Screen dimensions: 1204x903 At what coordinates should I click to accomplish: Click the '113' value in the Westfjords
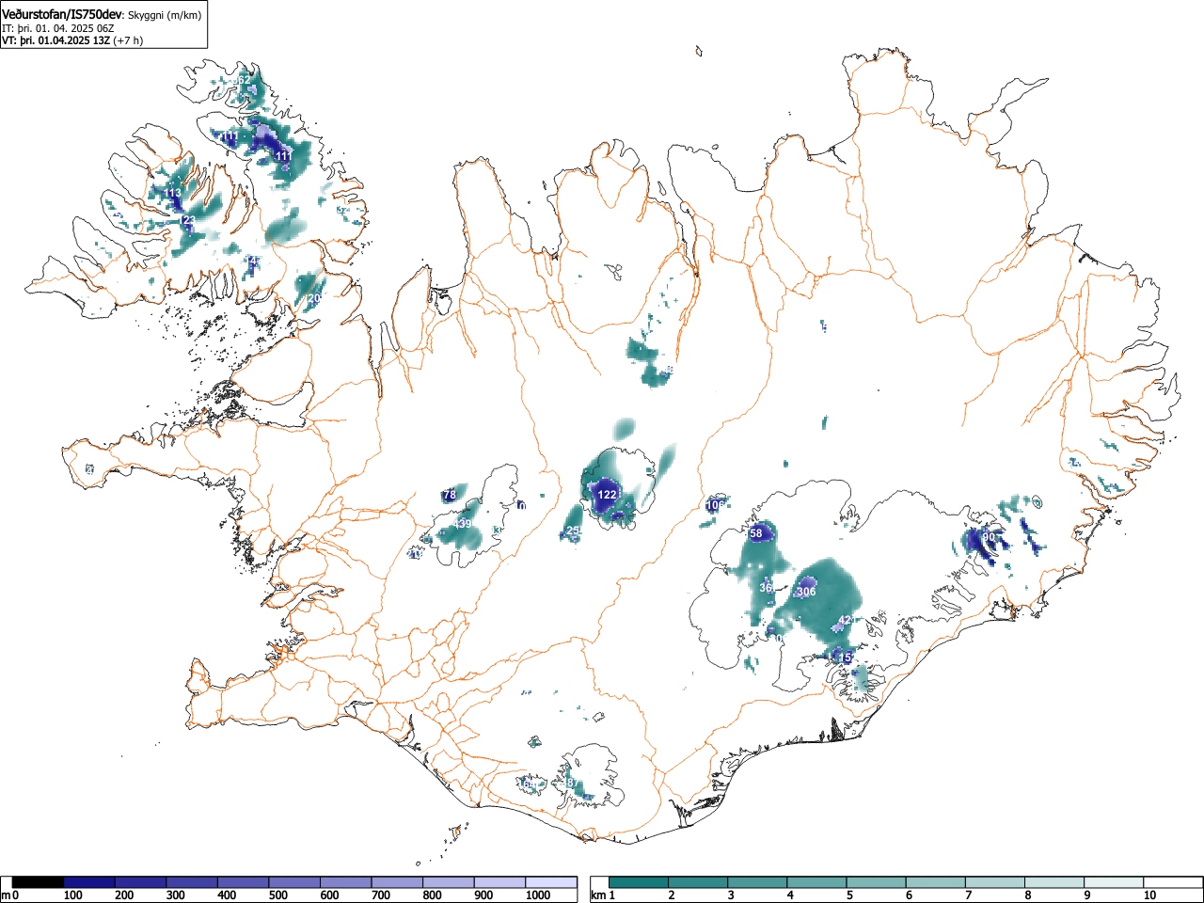(x=172, y=194)
